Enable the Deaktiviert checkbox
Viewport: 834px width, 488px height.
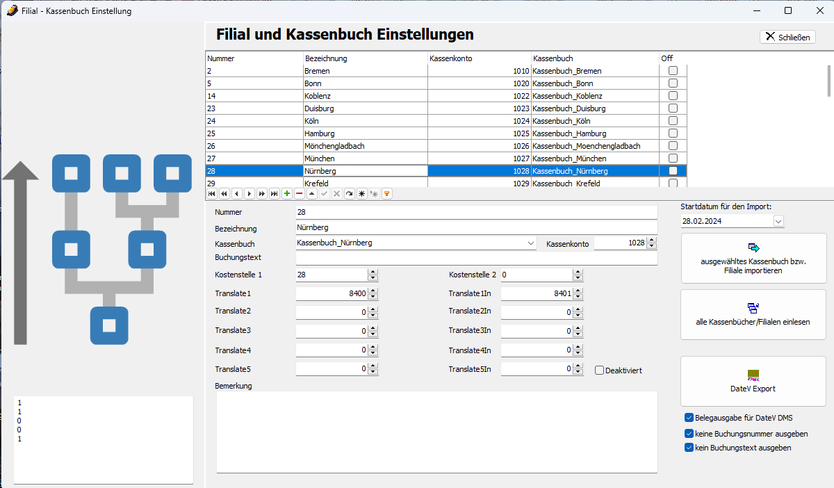[599, 370]
